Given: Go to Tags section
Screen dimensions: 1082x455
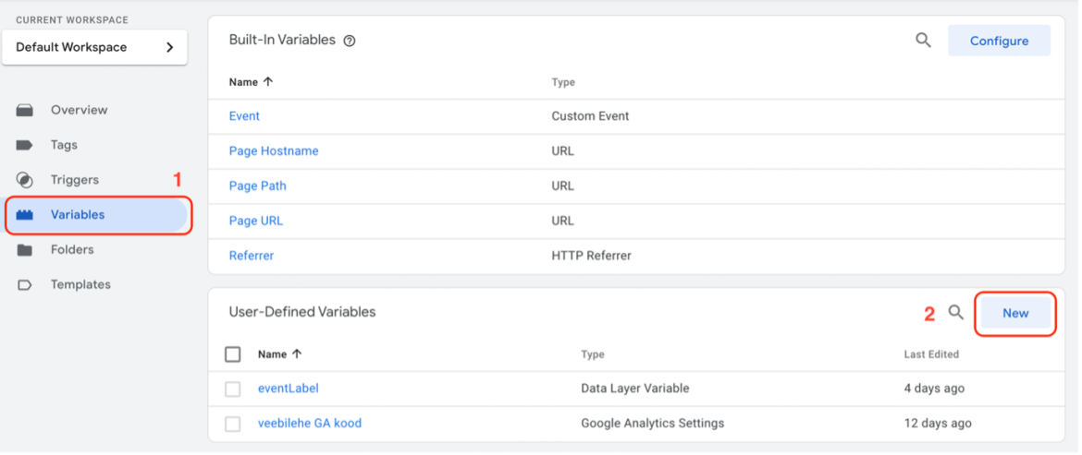Looking at the screenshot, I should (64, 145).
